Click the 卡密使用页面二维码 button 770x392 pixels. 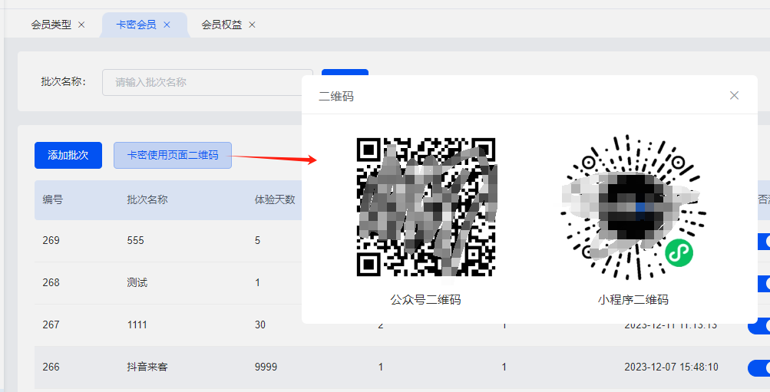173,155
